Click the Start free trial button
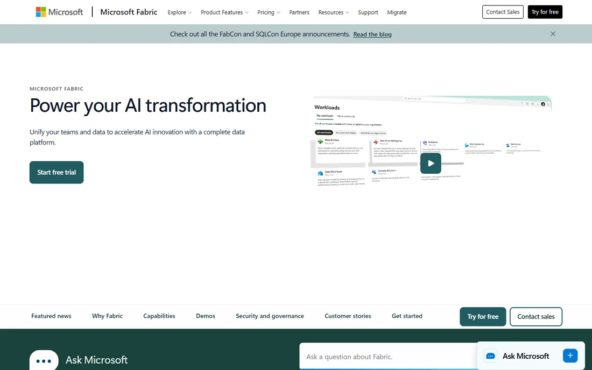This screenshot has height=370, width=592. (x=57, y=173)
